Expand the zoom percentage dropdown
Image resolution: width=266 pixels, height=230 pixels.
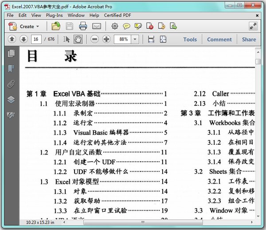pyautogui.click(x=135, y=40)
